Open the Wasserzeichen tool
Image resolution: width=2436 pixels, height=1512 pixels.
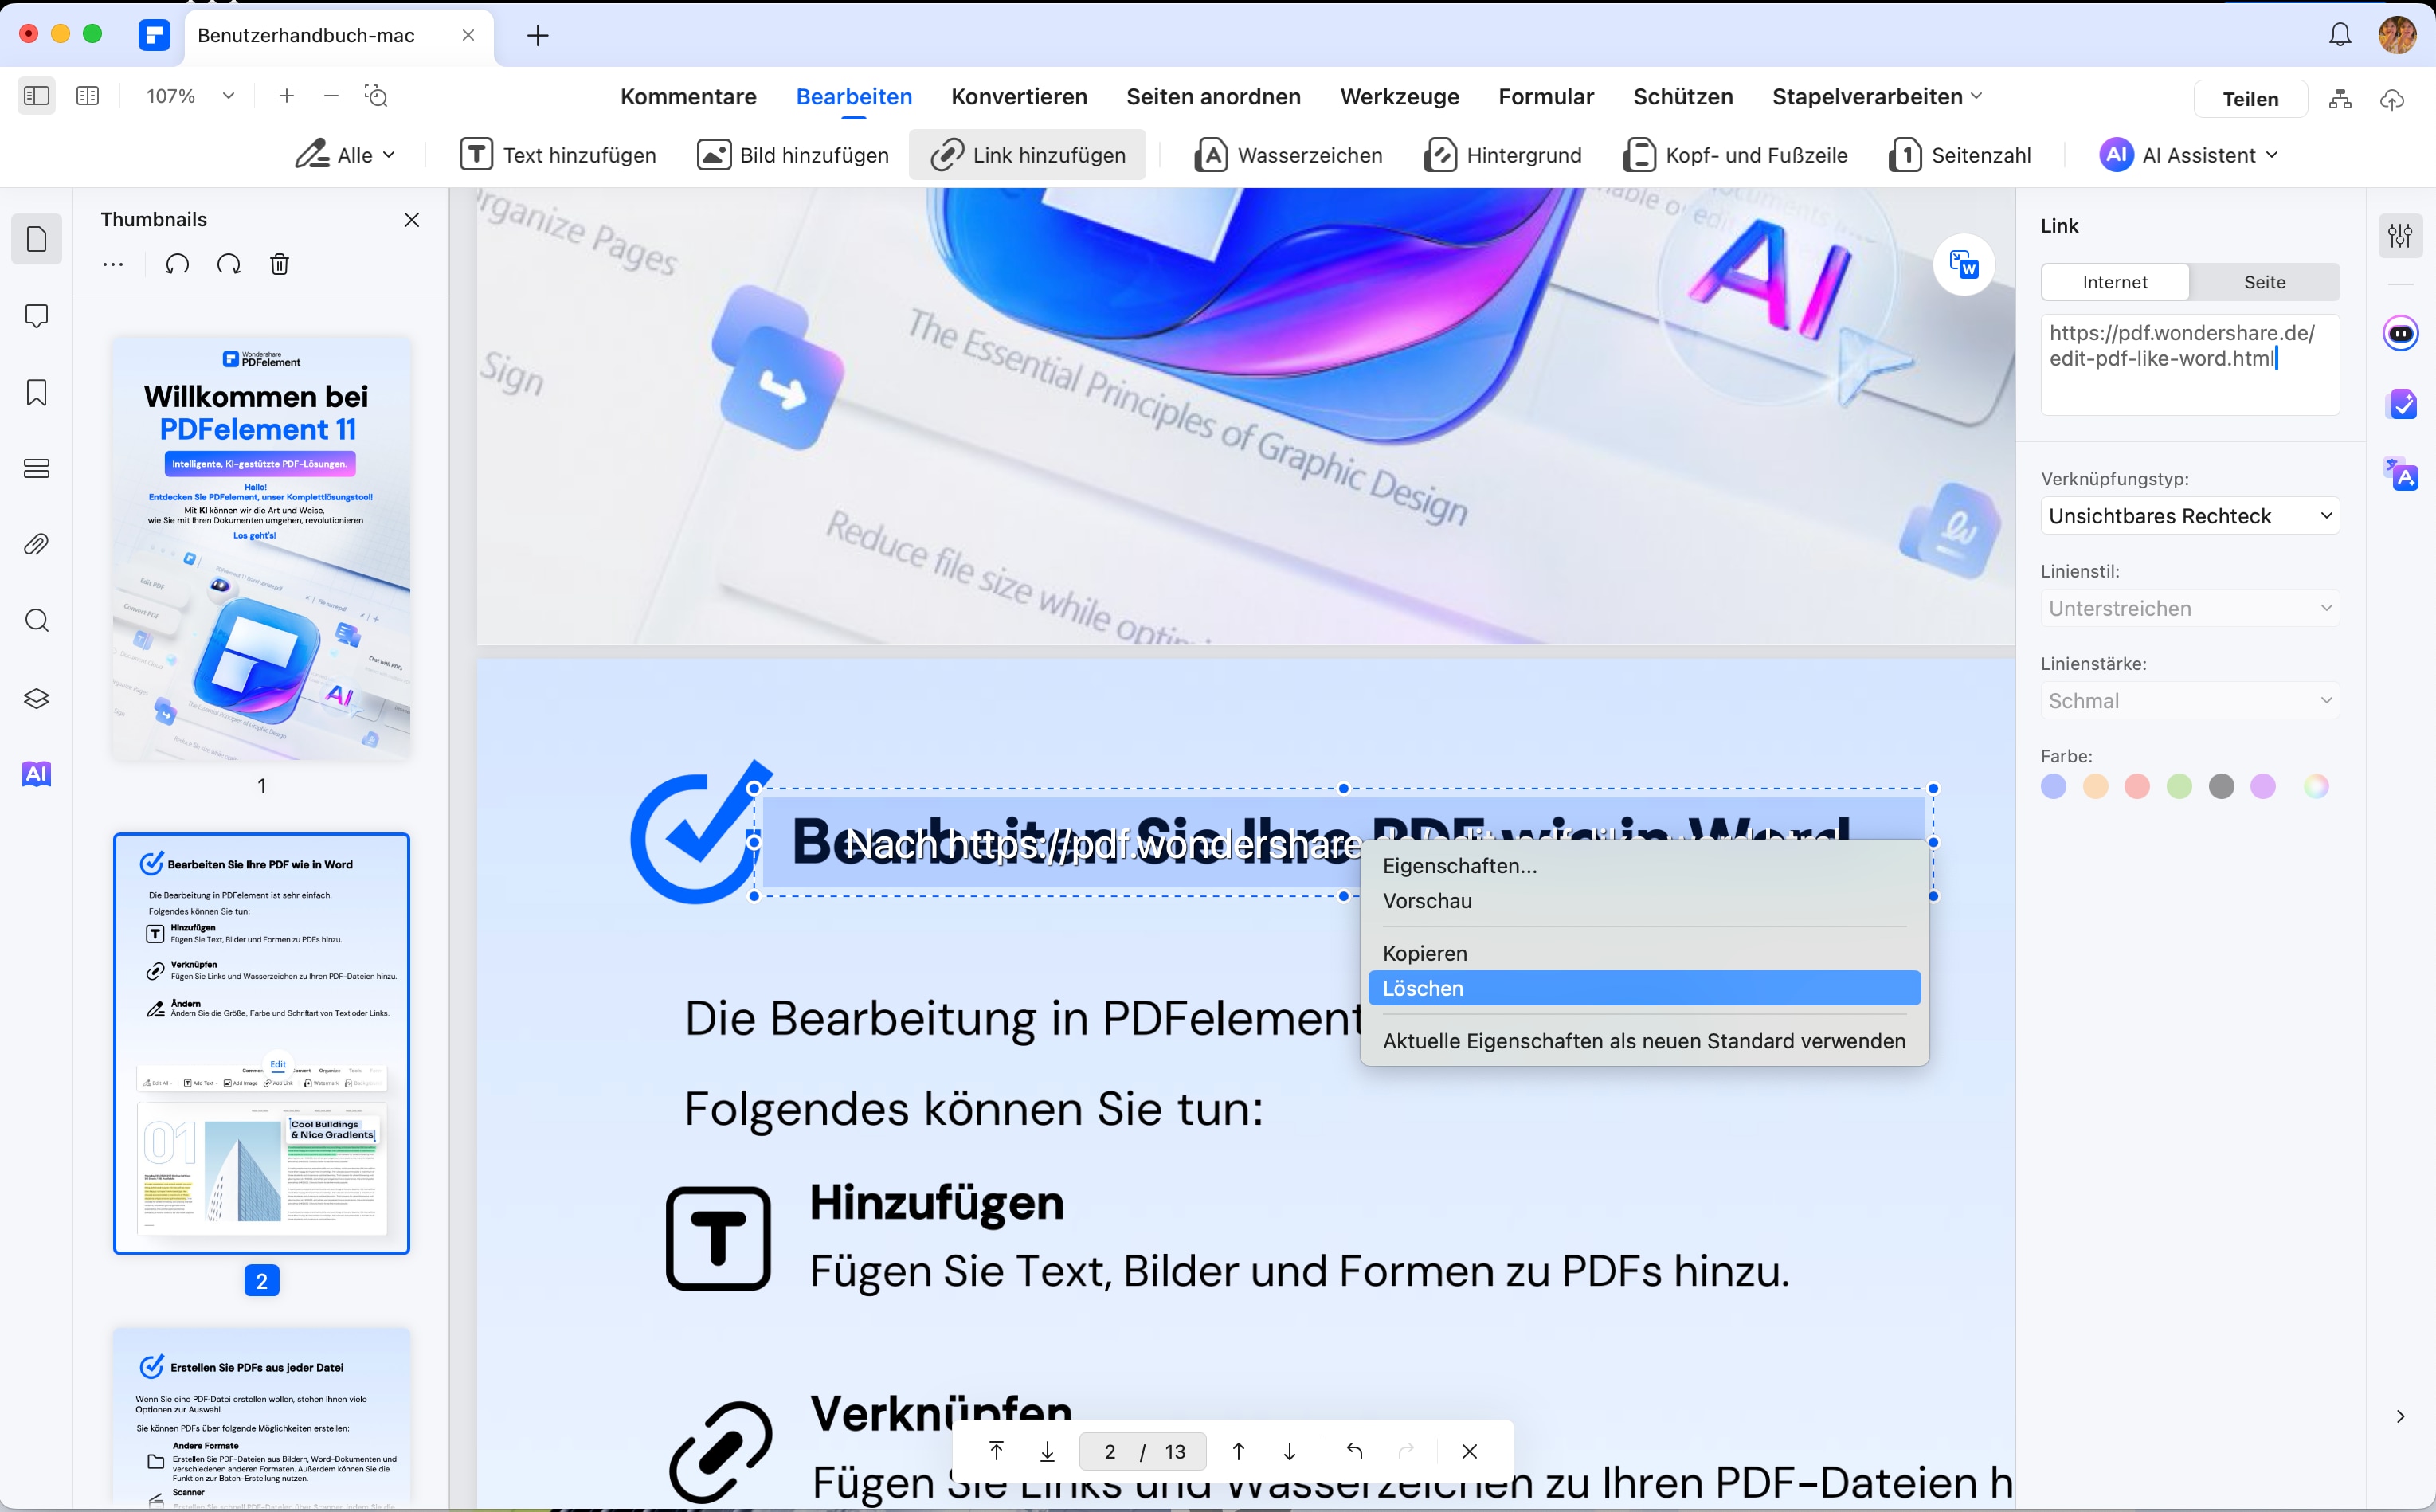coord(1288,155)
